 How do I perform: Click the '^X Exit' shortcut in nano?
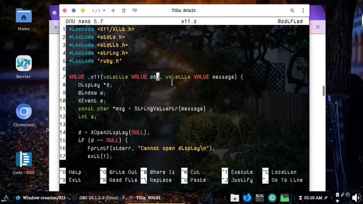point(70,180)
